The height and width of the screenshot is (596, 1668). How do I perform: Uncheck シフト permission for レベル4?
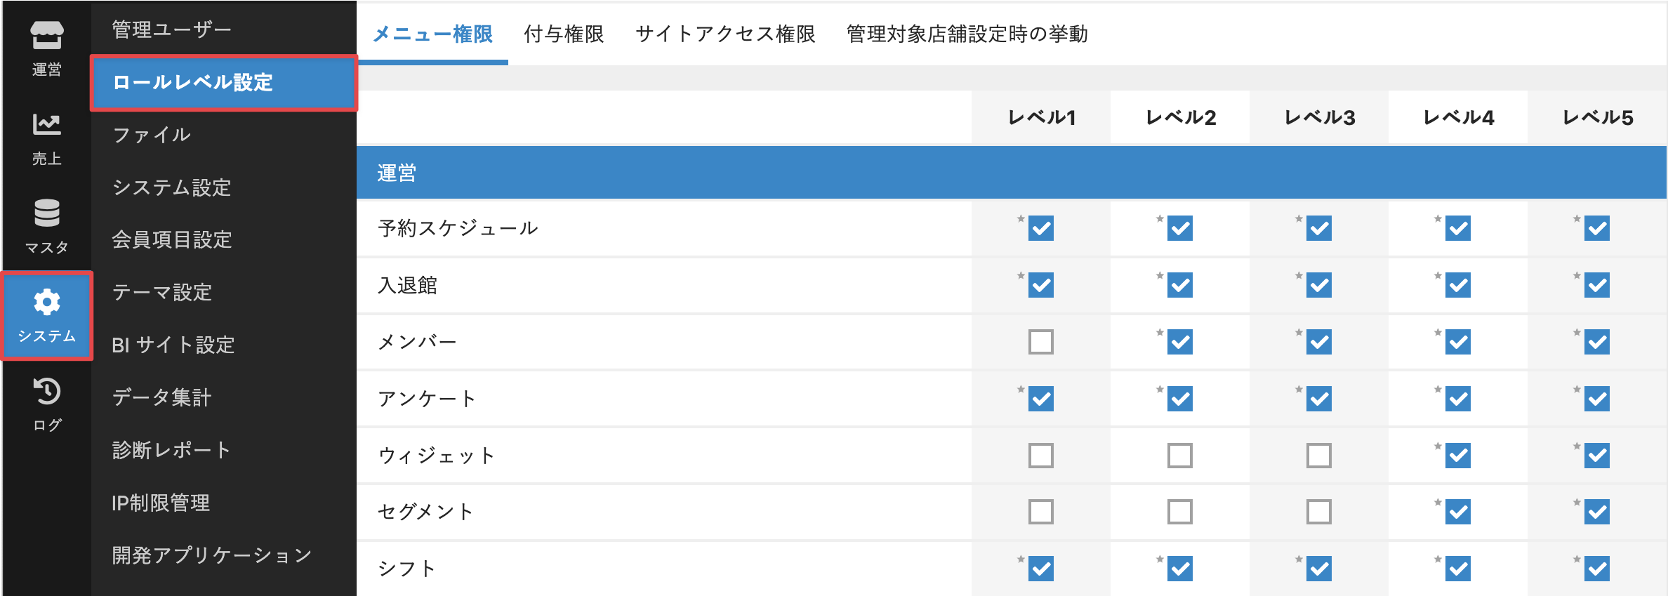pyautogui.click(x=1457, y=569)
